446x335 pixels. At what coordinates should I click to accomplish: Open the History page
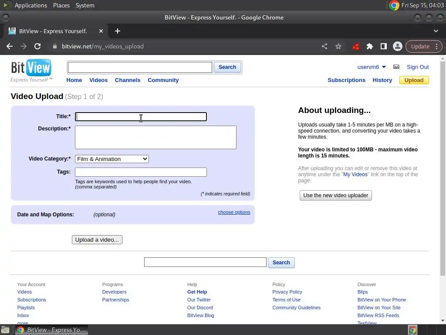click(x=382, y=80)
